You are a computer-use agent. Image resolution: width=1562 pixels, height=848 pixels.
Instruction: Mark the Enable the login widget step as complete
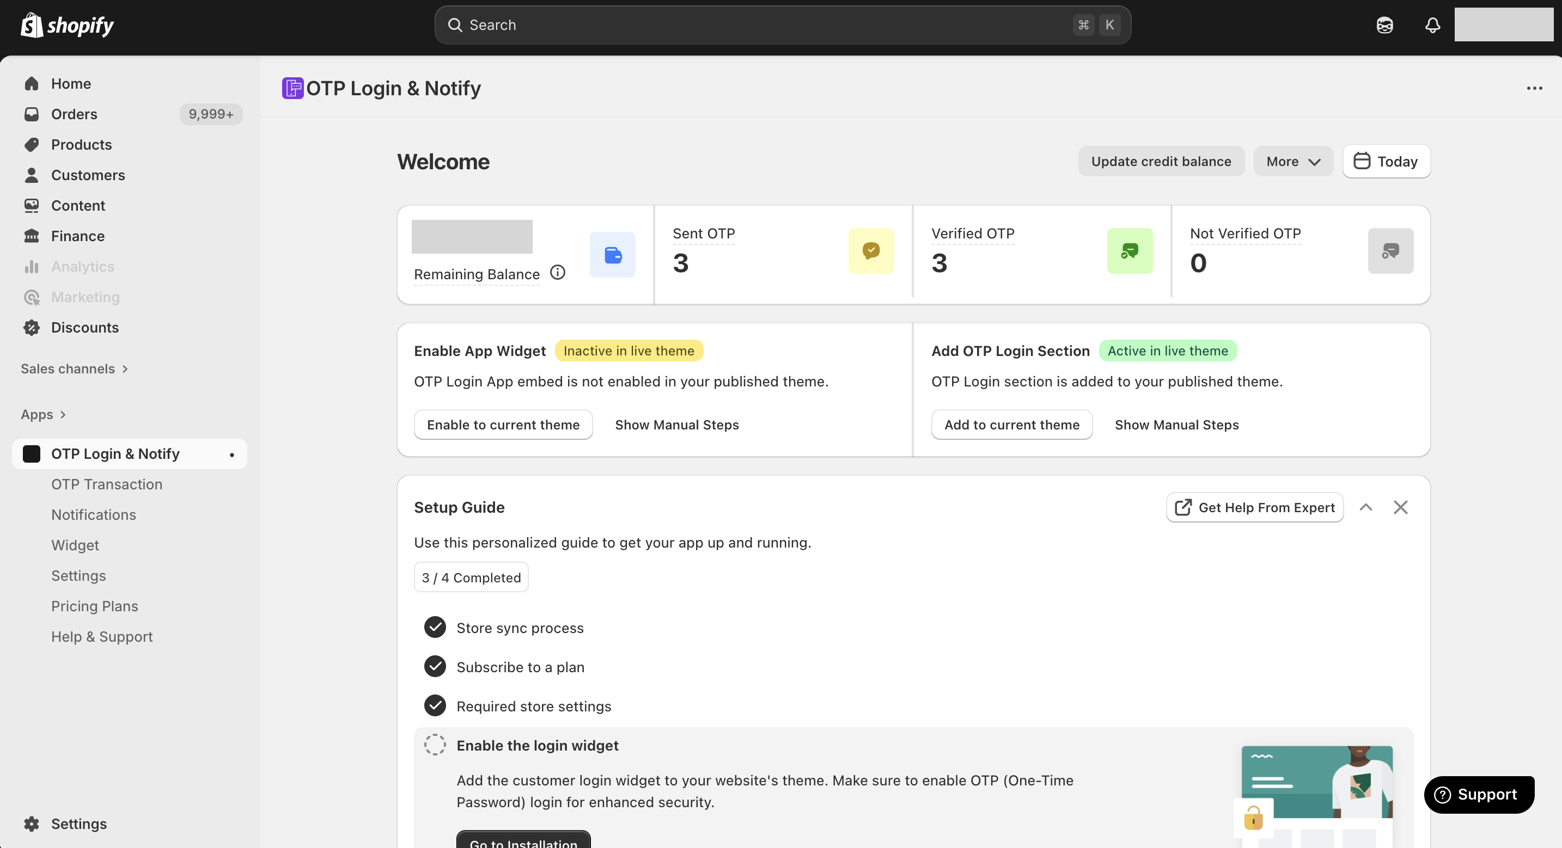coord(435,745)
